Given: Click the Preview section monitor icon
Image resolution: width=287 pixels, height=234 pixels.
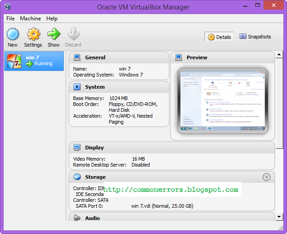Looking at the screenshot, I should coord(179,57).
